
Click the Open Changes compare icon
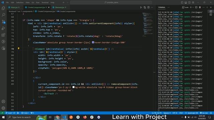145,7
